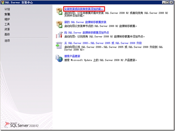175x131 pixels.
Task: Click the failover cluster installation box icon
Action: tap(59, 24)
